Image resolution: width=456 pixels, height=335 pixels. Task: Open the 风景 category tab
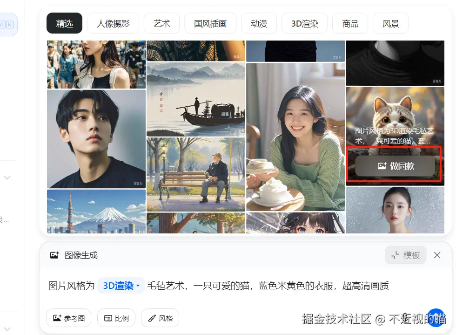pos(390,23)
